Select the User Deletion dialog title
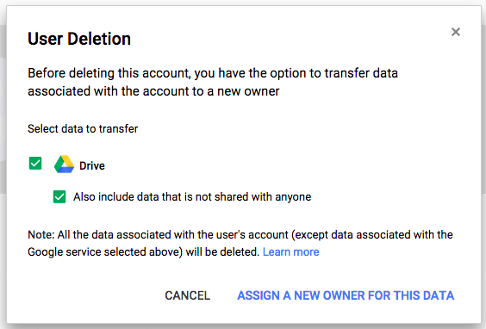486x329 pixels. tap(79, 39)
